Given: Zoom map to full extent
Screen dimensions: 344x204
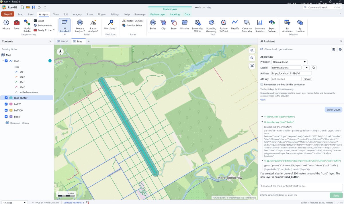Looking at the screenshot, I should (x=252, y=66).
